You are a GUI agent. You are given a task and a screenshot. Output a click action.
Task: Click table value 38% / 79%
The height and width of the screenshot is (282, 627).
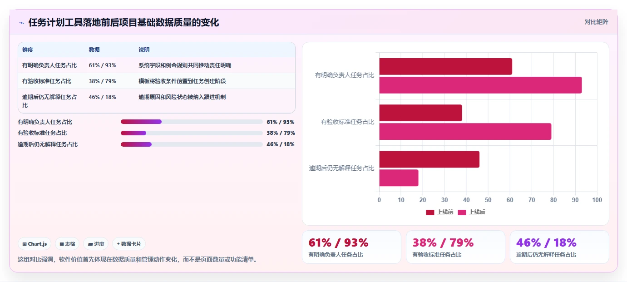(x=102, y=81)
